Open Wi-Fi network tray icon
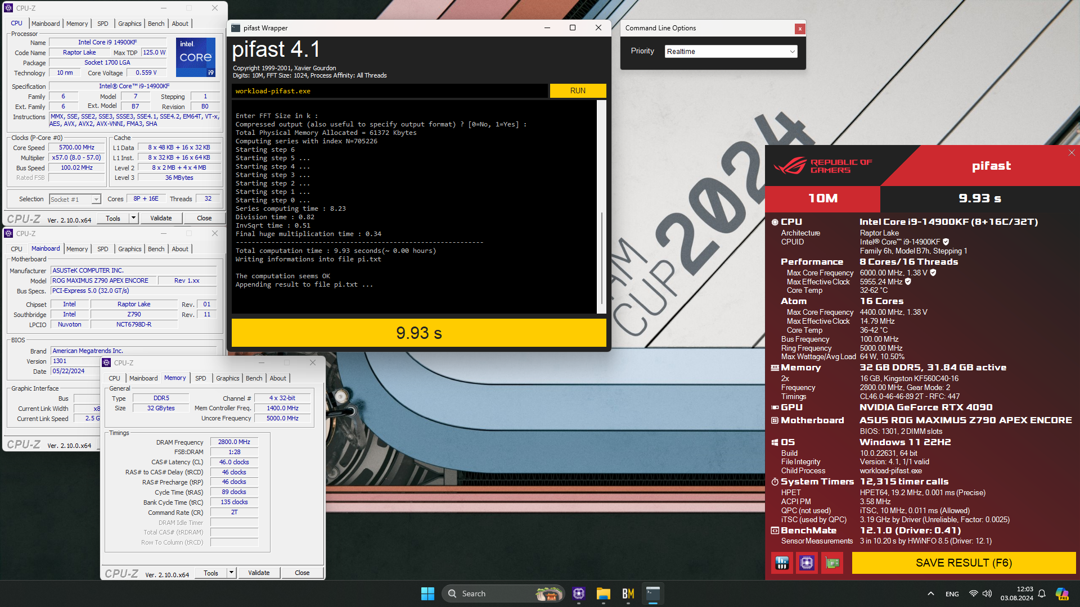 [x=973, y=594]
